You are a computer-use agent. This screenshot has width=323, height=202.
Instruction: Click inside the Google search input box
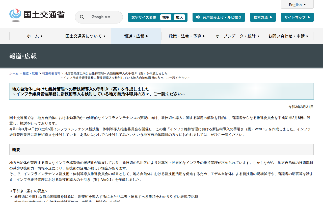pyautogui.click(x=103, y=17)
